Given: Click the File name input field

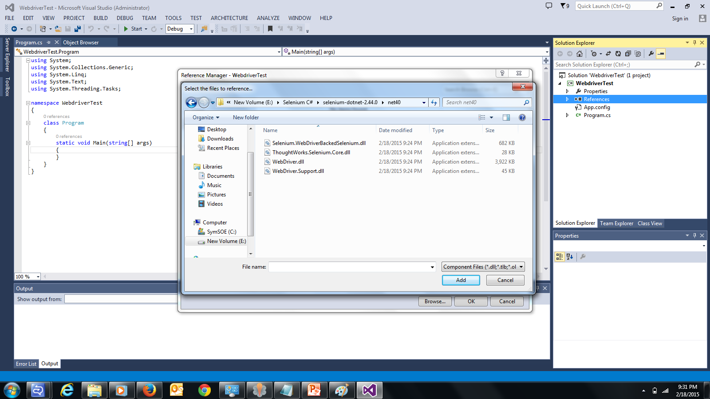Looking at the screenshot, I should [x=349, y=267].
